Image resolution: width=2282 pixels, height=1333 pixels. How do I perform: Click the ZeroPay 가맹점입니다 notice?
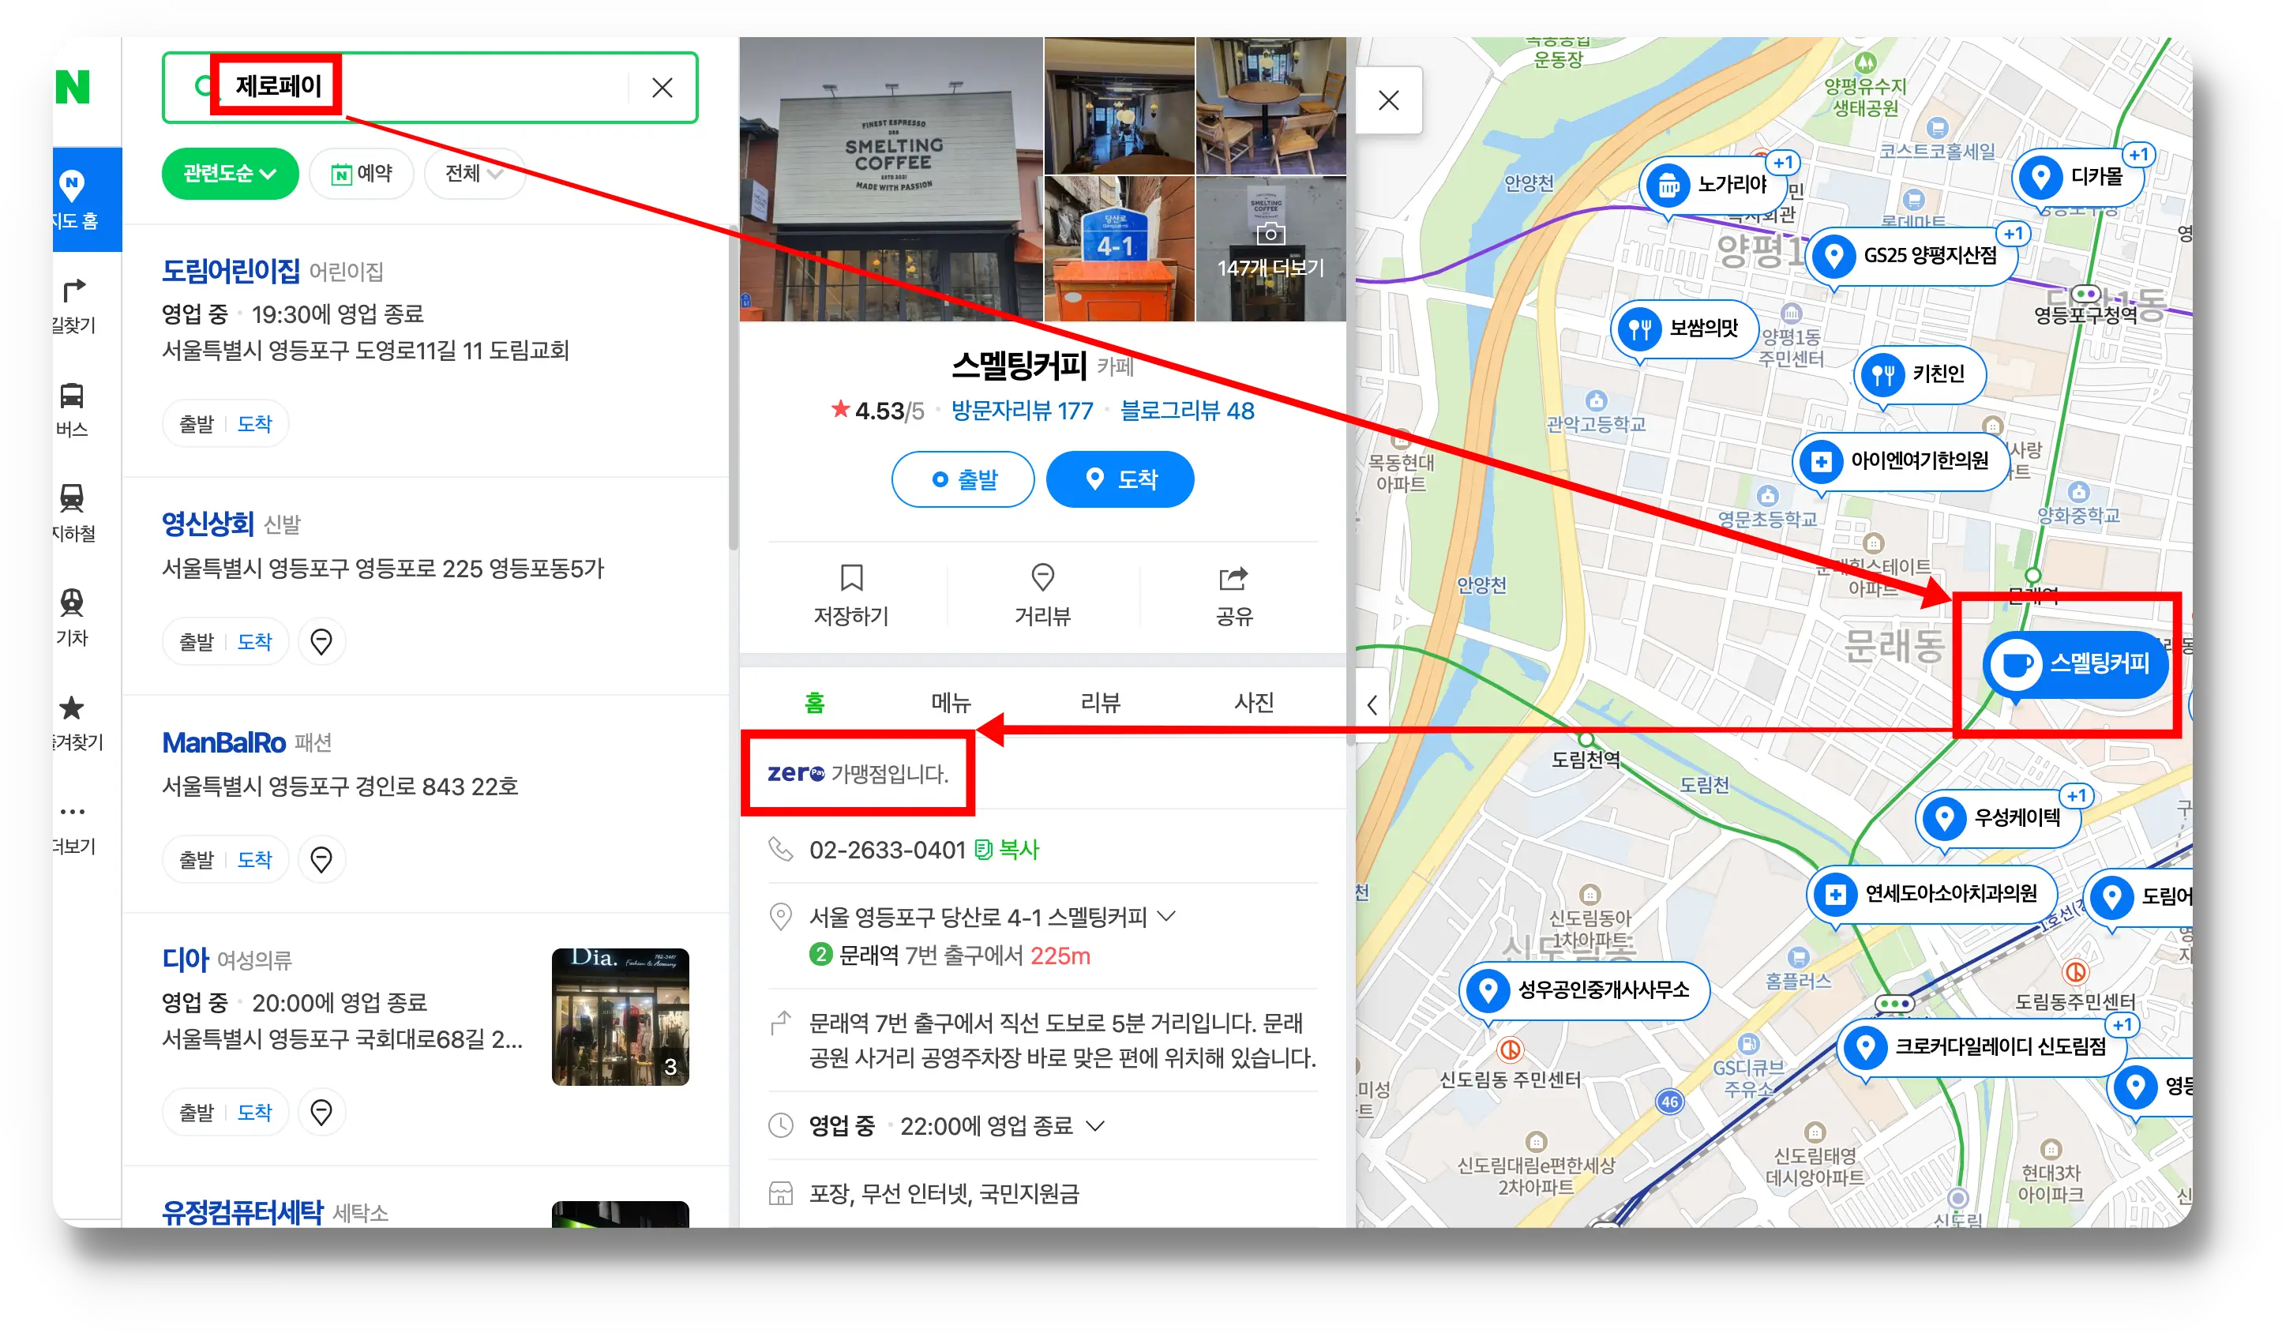click(858, 773)
